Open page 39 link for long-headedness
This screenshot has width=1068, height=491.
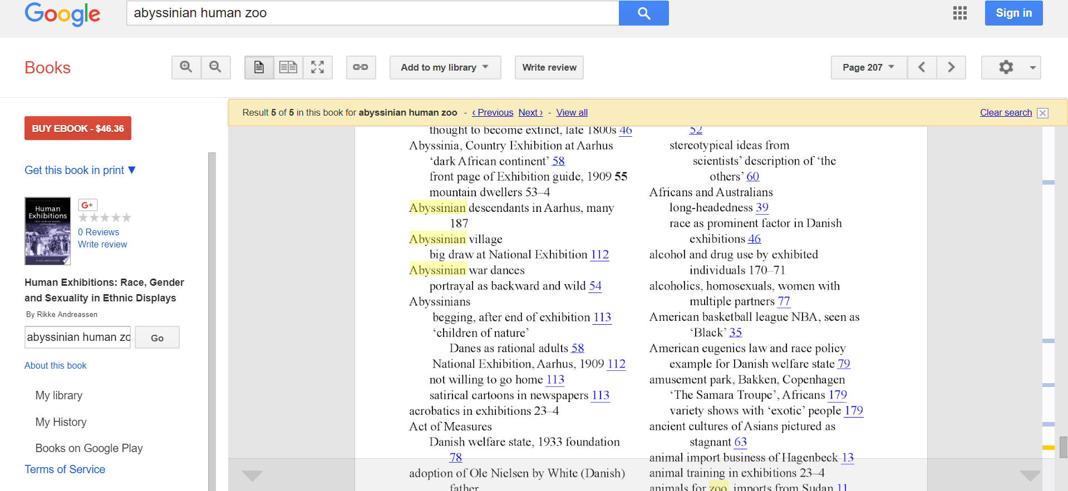click(x=762, y=207)
